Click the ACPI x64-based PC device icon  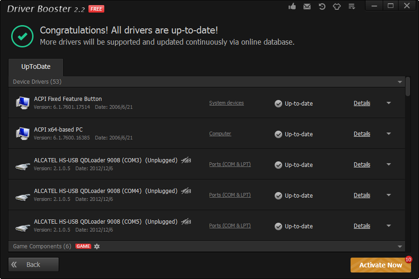click(x=22, y=133)
